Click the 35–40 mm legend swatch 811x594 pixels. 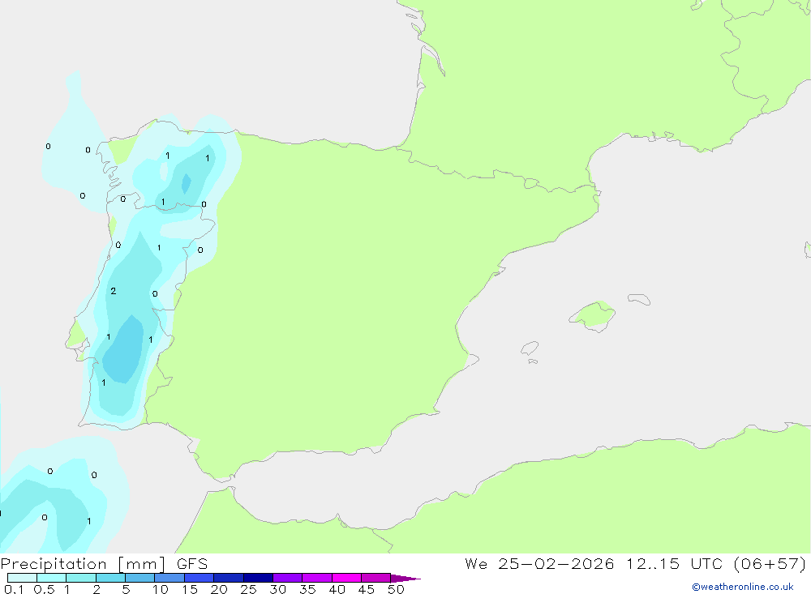pos(316,578)
